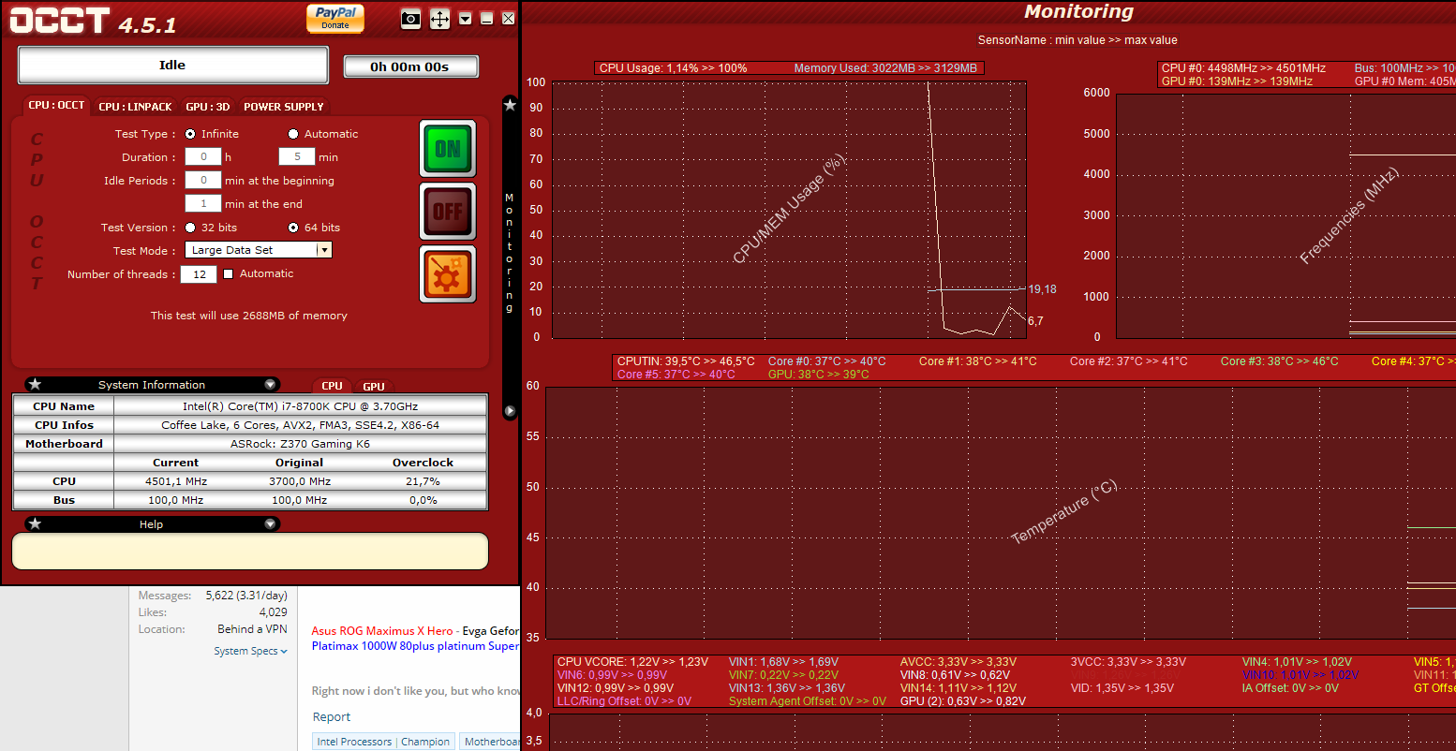
Task: Click Core #5 temperature legend entry
Action: tap(676, 375)
